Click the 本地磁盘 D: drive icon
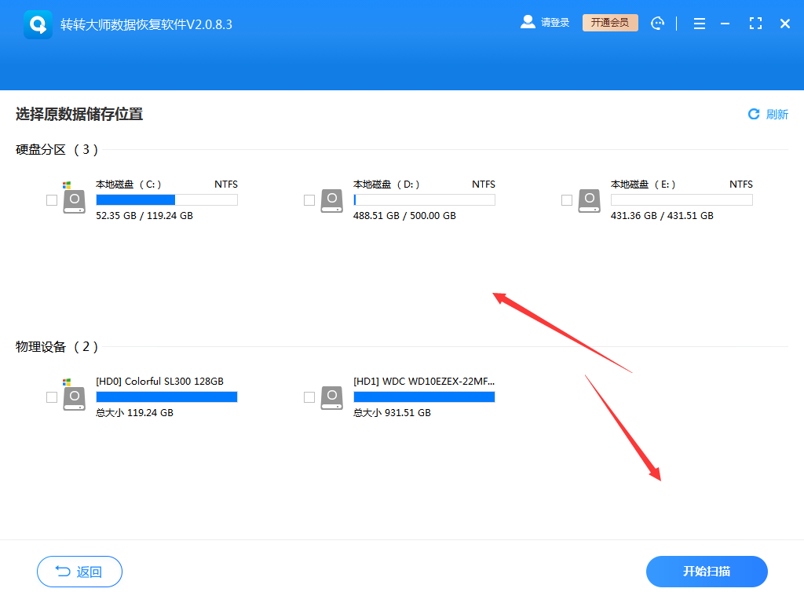Image resolution: width=804 pixels, height=603 pixels. [331, 200]
